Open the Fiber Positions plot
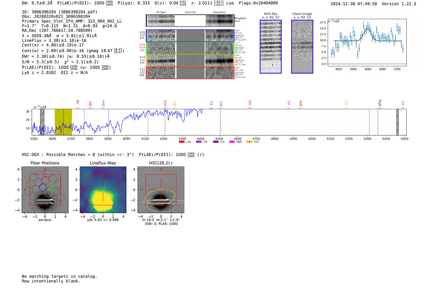This screenshot has height=298, width=438. (45, 190)
